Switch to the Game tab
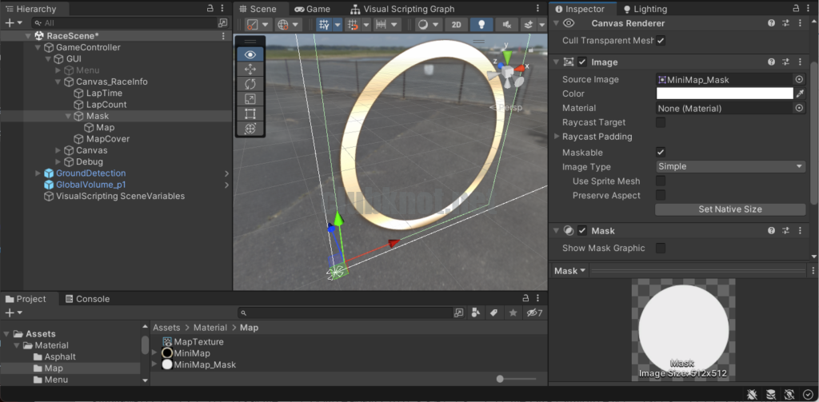This screenshot has width=819, height=402. tap(312, 9)
